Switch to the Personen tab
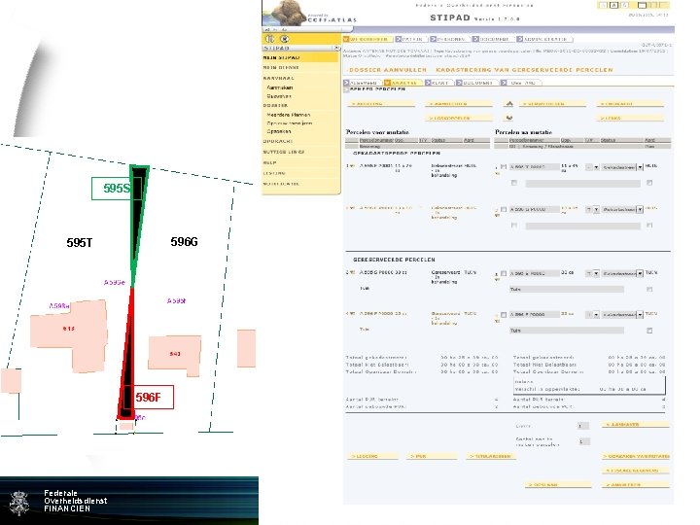Screen dimensions: 700x525 click(448, 39)
